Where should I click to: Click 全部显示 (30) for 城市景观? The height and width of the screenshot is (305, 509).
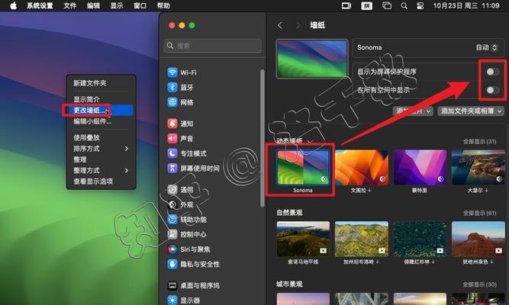tap(479, 284)
